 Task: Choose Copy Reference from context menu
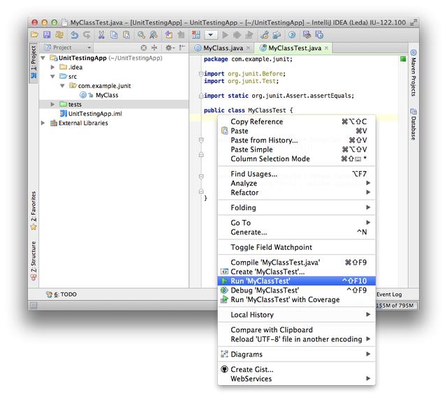(296, 121)
